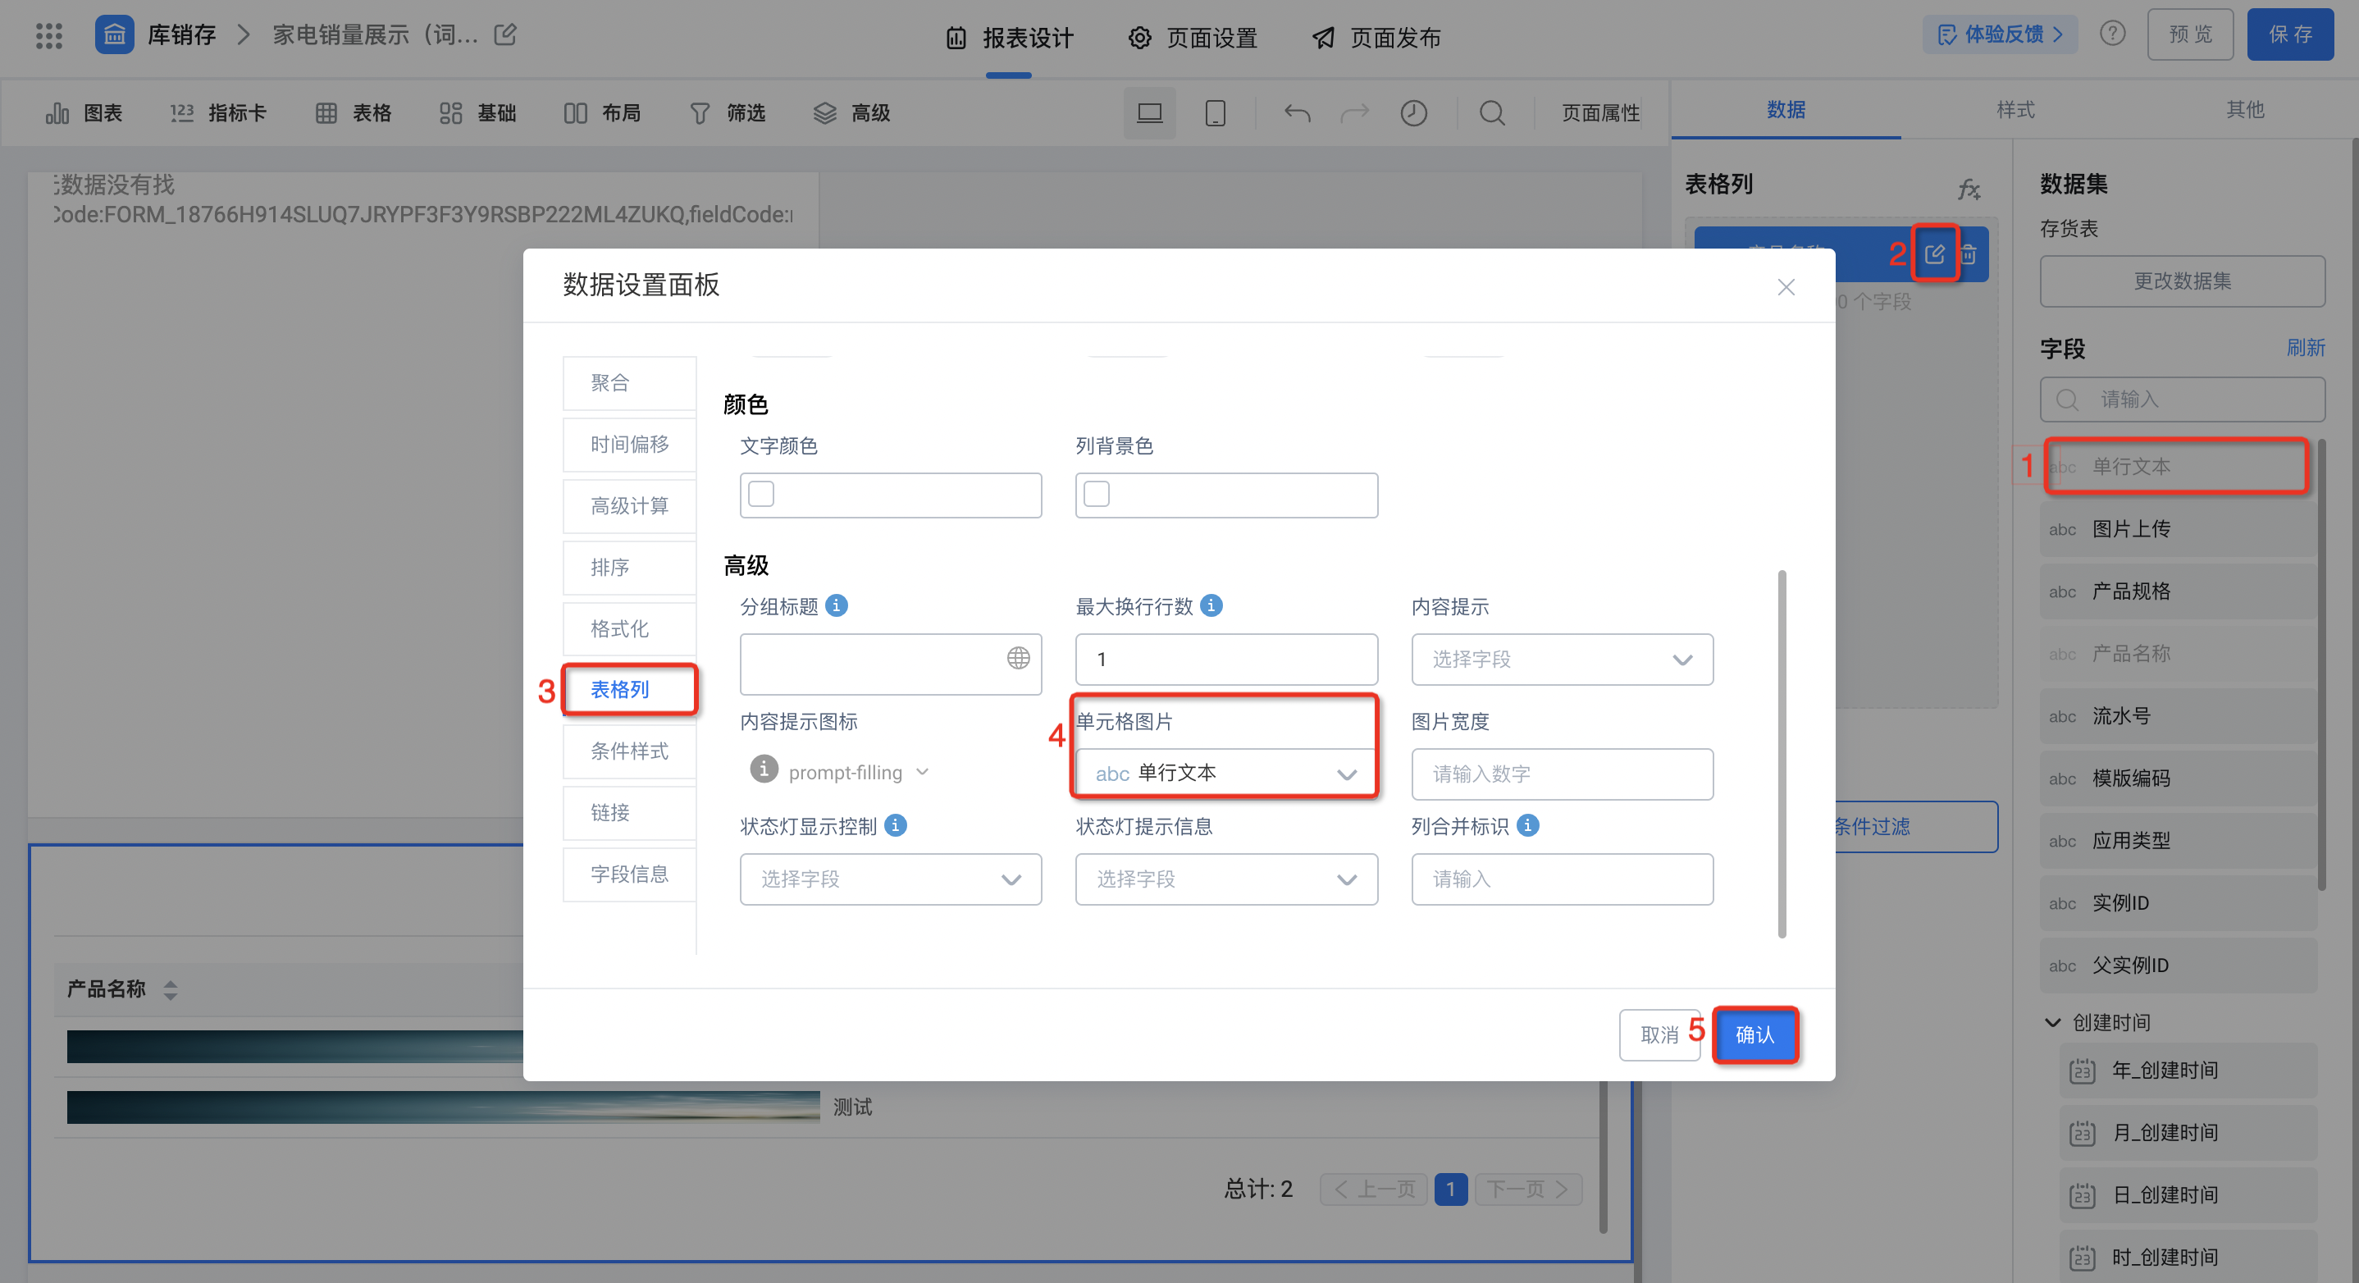Viewport: 2359px width, 1283px height.
Task: Click the 库销存 app logo icon
Action: [x=115, y=34]
